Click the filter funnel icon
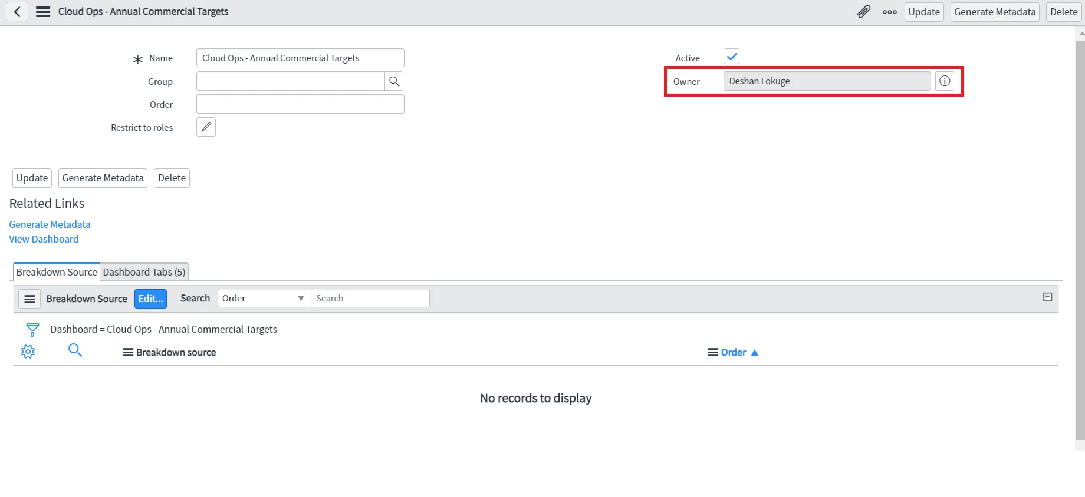The width and height of the screenshot is (1085, 497). tap(32, 329)
